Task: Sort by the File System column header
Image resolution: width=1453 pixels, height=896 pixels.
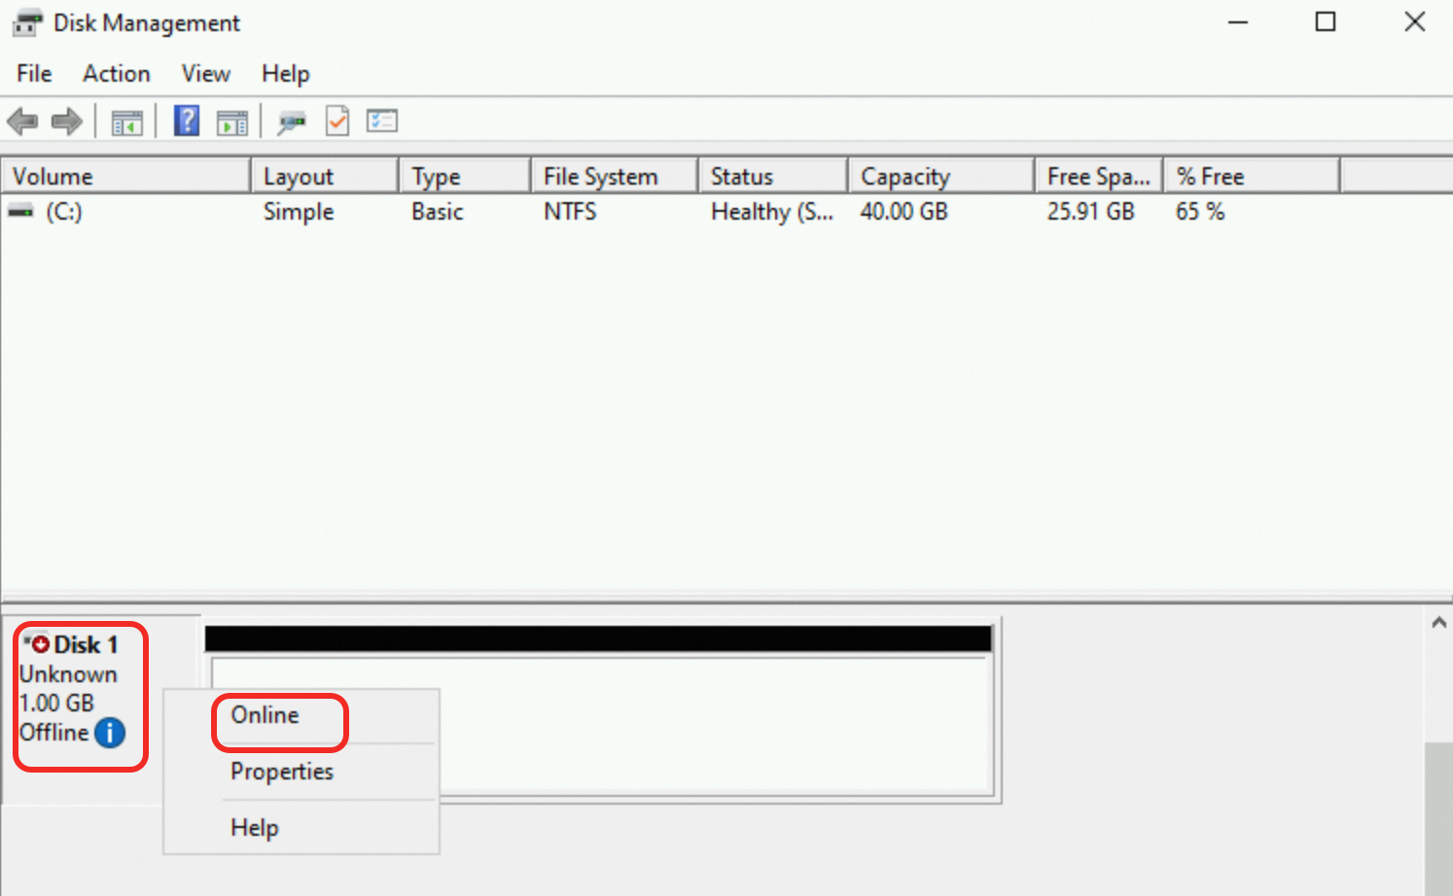Action: [615, 177]
